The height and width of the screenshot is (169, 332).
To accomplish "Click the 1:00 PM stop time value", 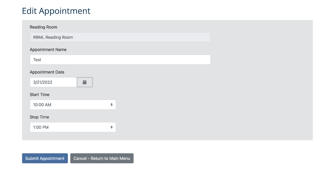I will tap(41, 127).
